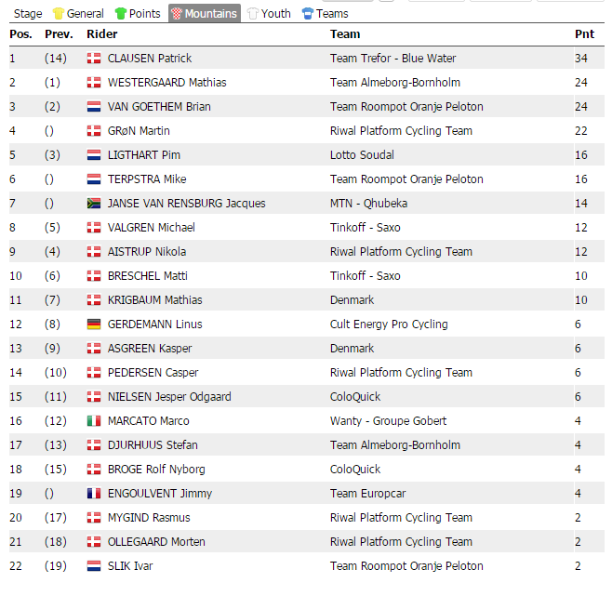612x596 pixels.
Task: Click German flag next to GERDEMANN Linus
Action: click(x=94, y=324)
